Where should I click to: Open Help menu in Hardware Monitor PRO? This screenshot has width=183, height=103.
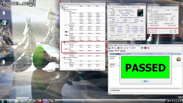coord(78,4)
